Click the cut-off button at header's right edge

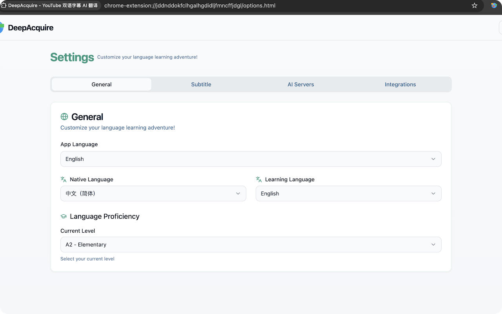click(500, 27)
